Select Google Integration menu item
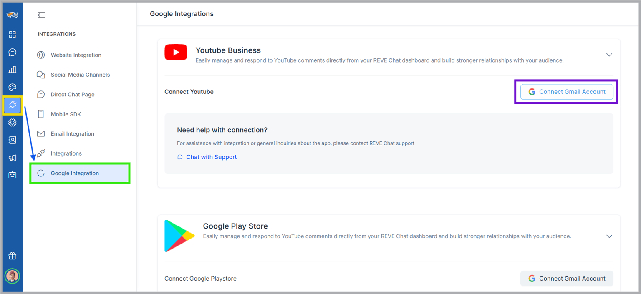Screen dimensions: 641x294 coord(80,173)
